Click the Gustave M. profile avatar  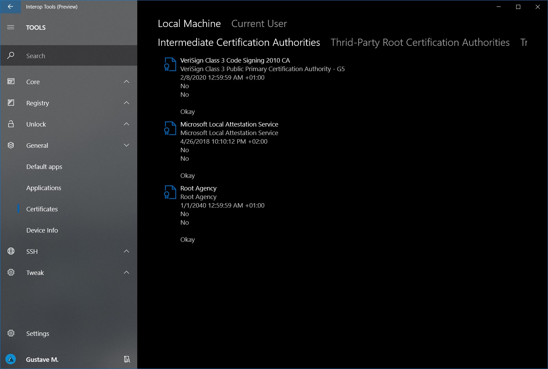pyautogui.click(x=11, y=359)
